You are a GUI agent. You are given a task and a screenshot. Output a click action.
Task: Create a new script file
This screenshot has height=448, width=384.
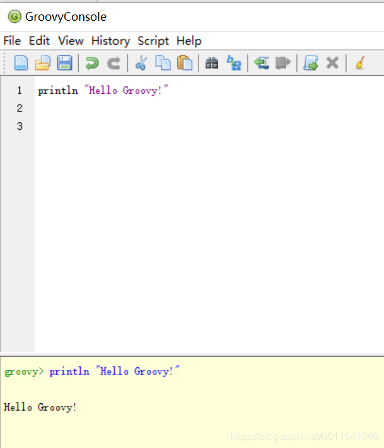21,63
